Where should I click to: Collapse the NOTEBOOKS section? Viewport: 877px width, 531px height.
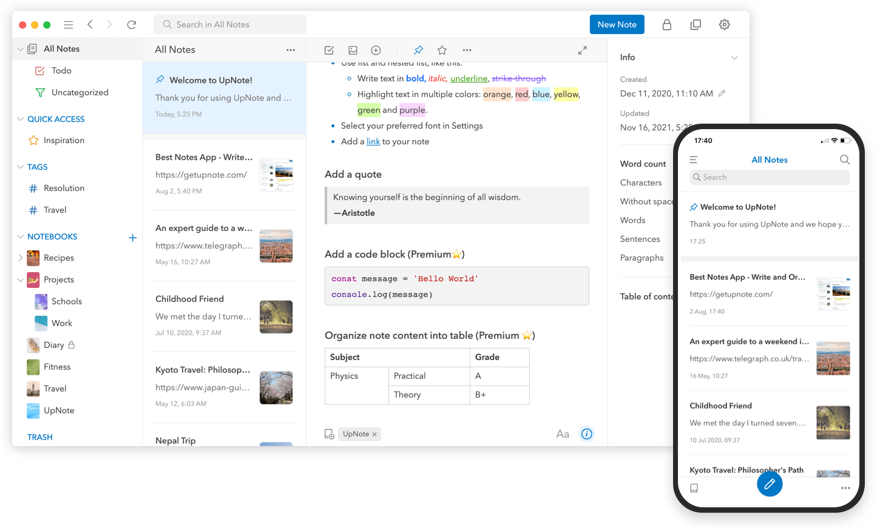[21, 237]
